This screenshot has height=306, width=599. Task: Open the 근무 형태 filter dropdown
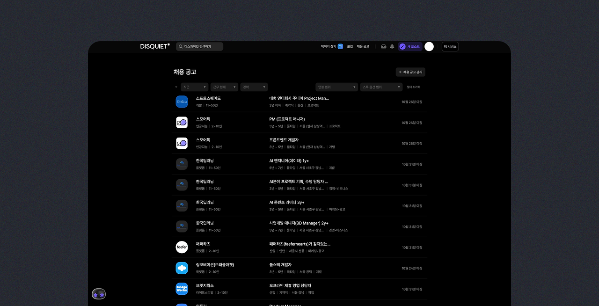point(224,87)
